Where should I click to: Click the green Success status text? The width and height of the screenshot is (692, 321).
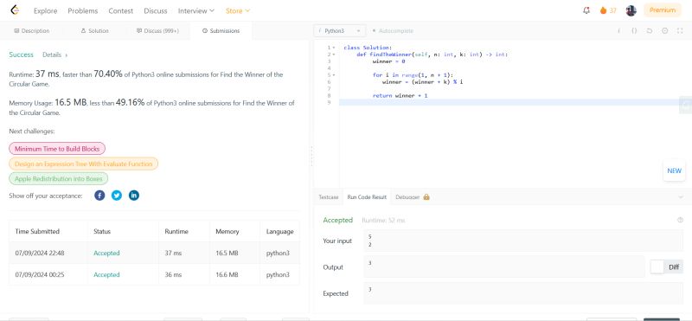[21, 55]
